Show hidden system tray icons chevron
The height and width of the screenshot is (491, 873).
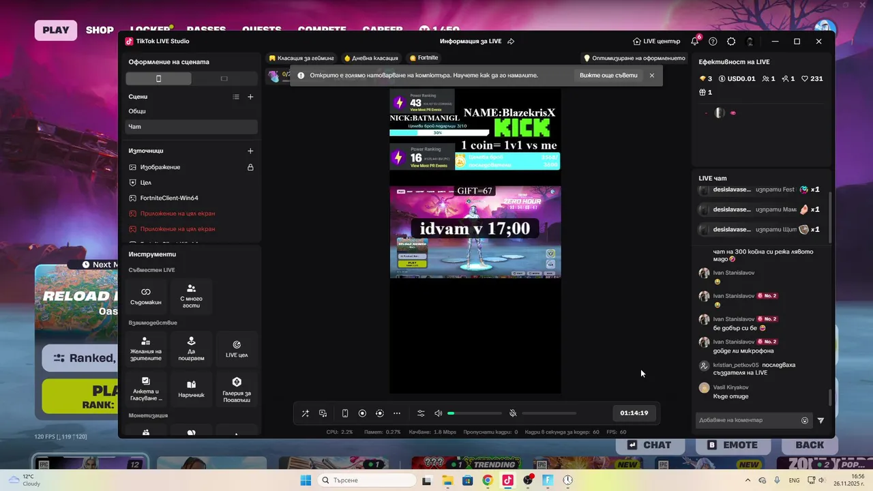click(x=748, y=480)
